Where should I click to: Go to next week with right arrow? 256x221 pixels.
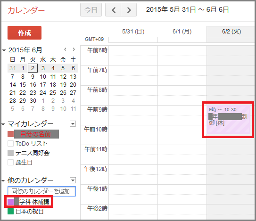(x=129, y=10)
